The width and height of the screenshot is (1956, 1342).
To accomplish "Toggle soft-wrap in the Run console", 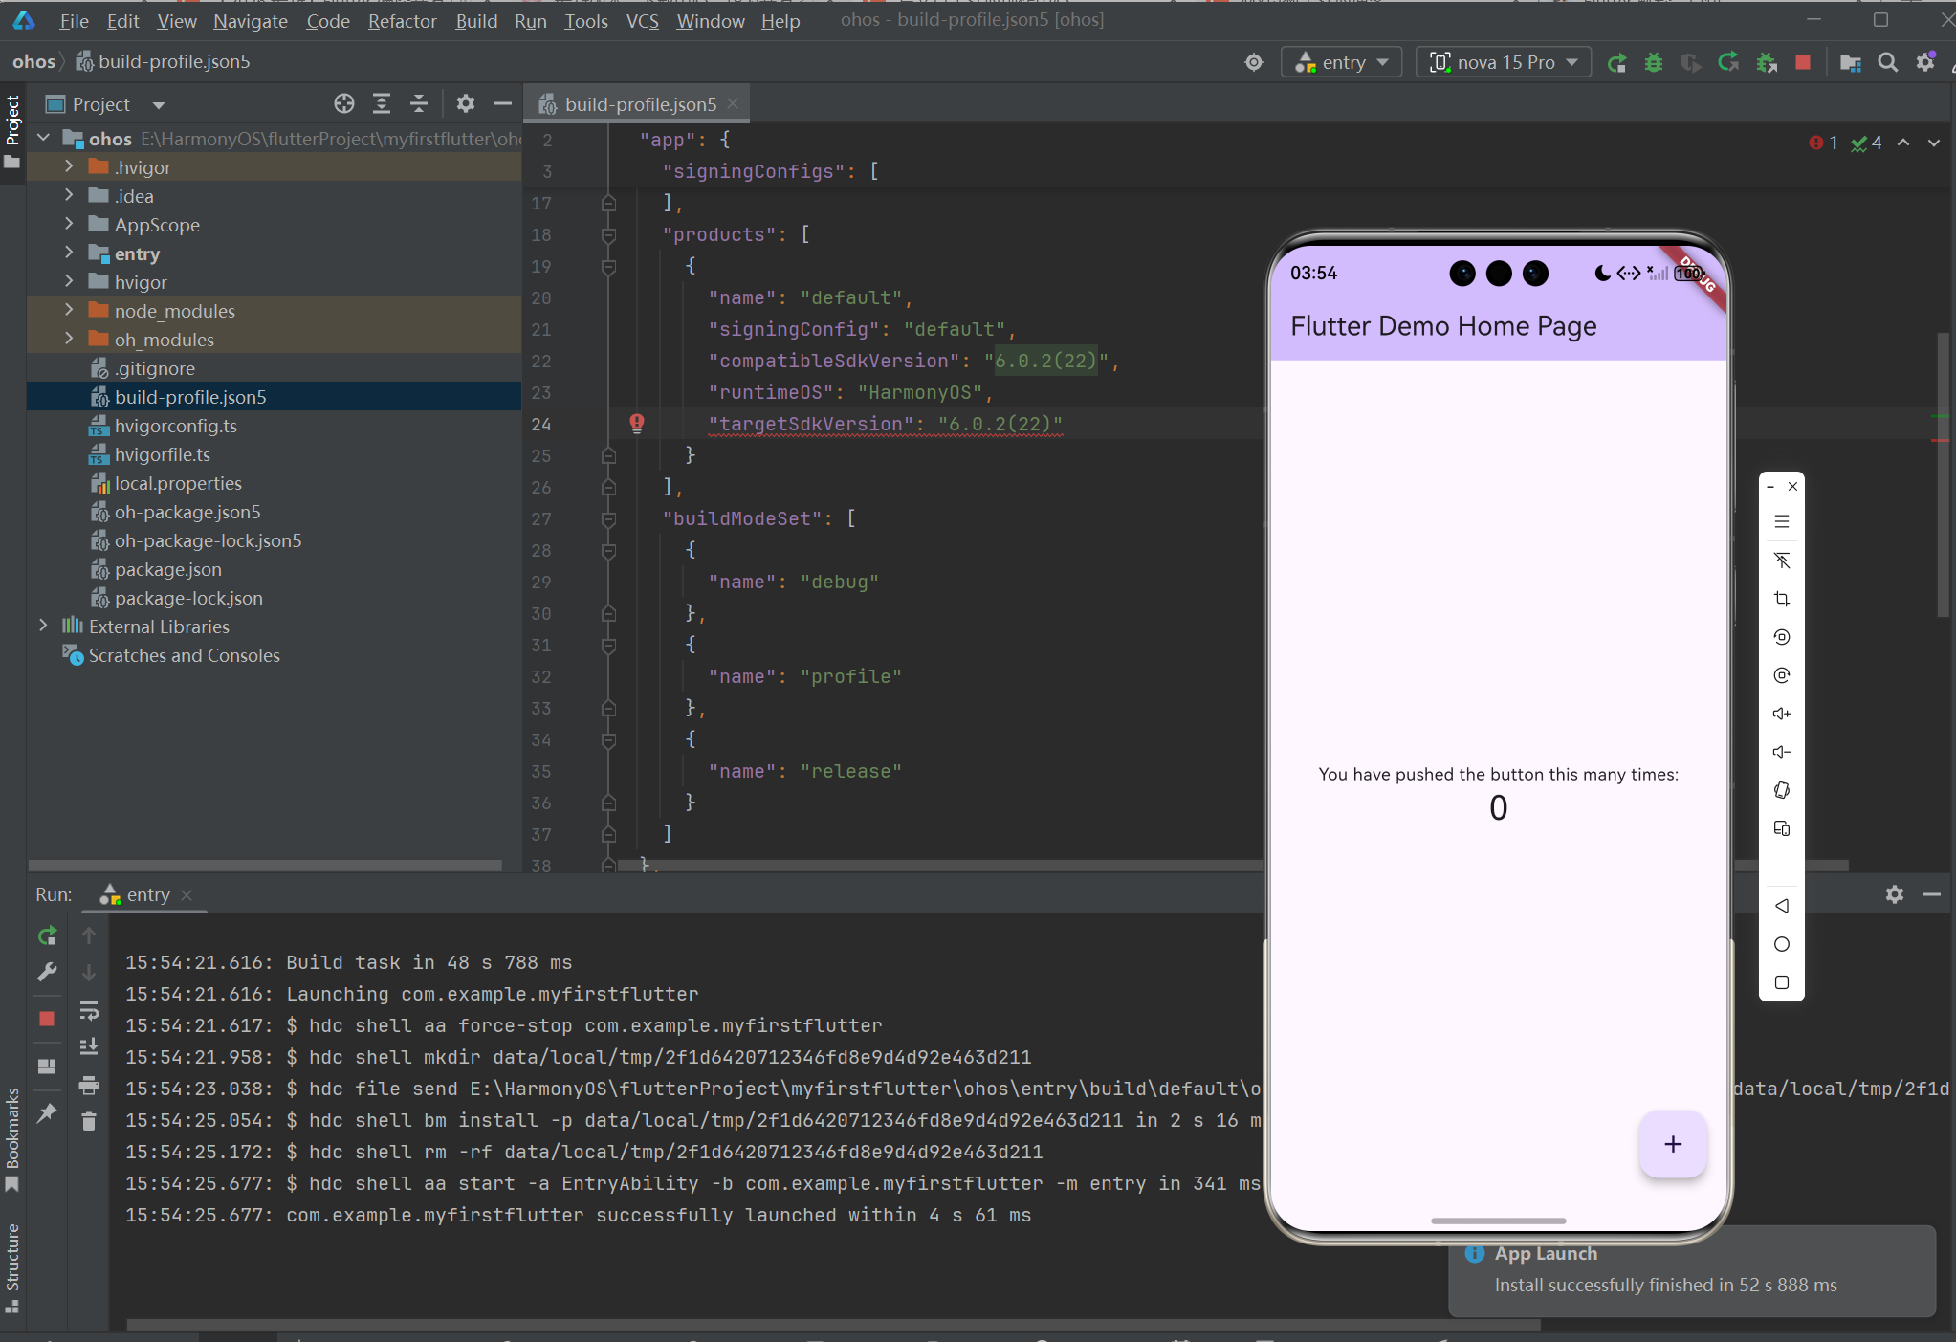I will pos(89,1010).
